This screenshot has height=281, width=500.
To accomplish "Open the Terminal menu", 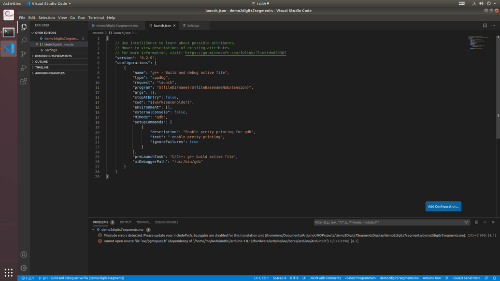I will (96, 17).
